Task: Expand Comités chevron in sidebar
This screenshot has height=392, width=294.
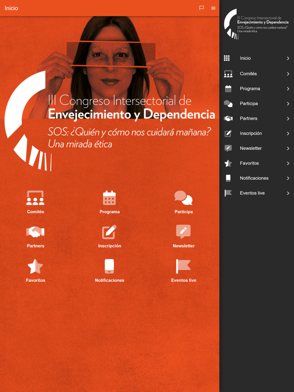Action: (288, 74)
